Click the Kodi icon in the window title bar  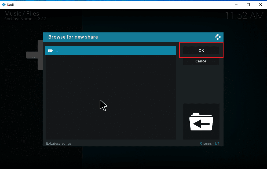coord(4,5)
